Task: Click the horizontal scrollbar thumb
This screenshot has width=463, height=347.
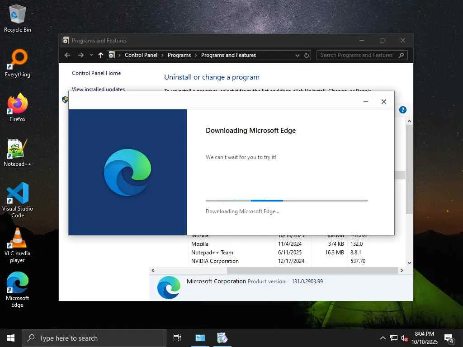Action: point(312,271)
